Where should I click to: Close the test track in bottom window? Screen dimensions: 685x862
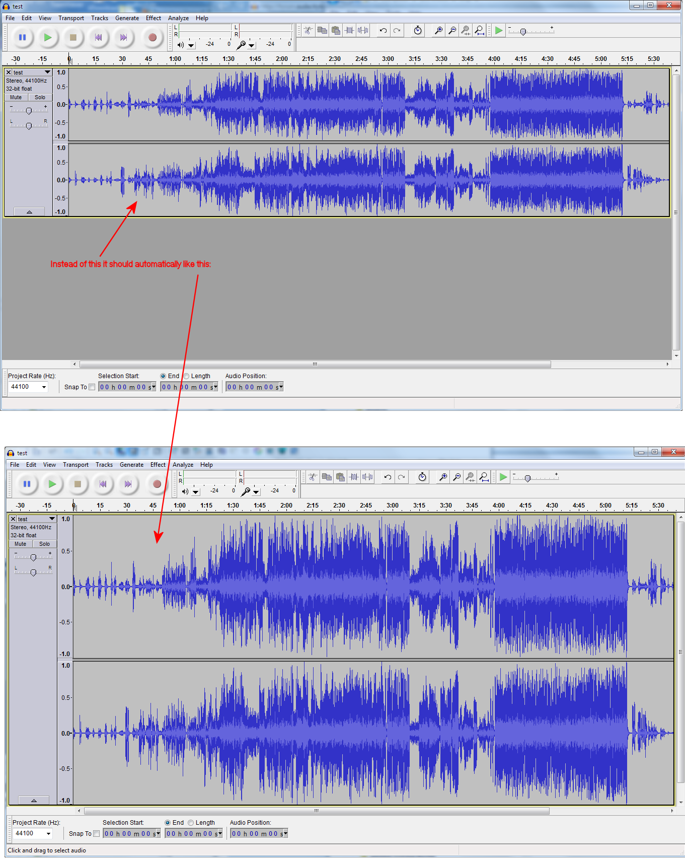[13, 519]
